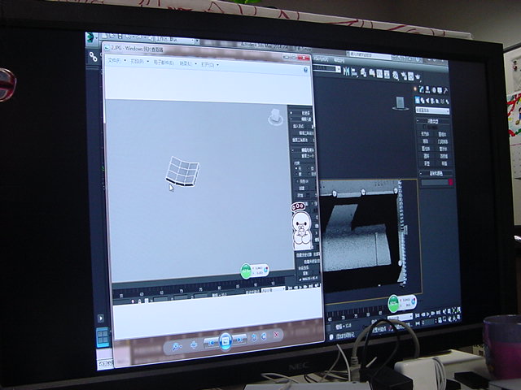The height and width of the screenshot is (390, 521).
Task: Delete the picture with the red X
Action: pyautogui.click(x=276, y=335)
